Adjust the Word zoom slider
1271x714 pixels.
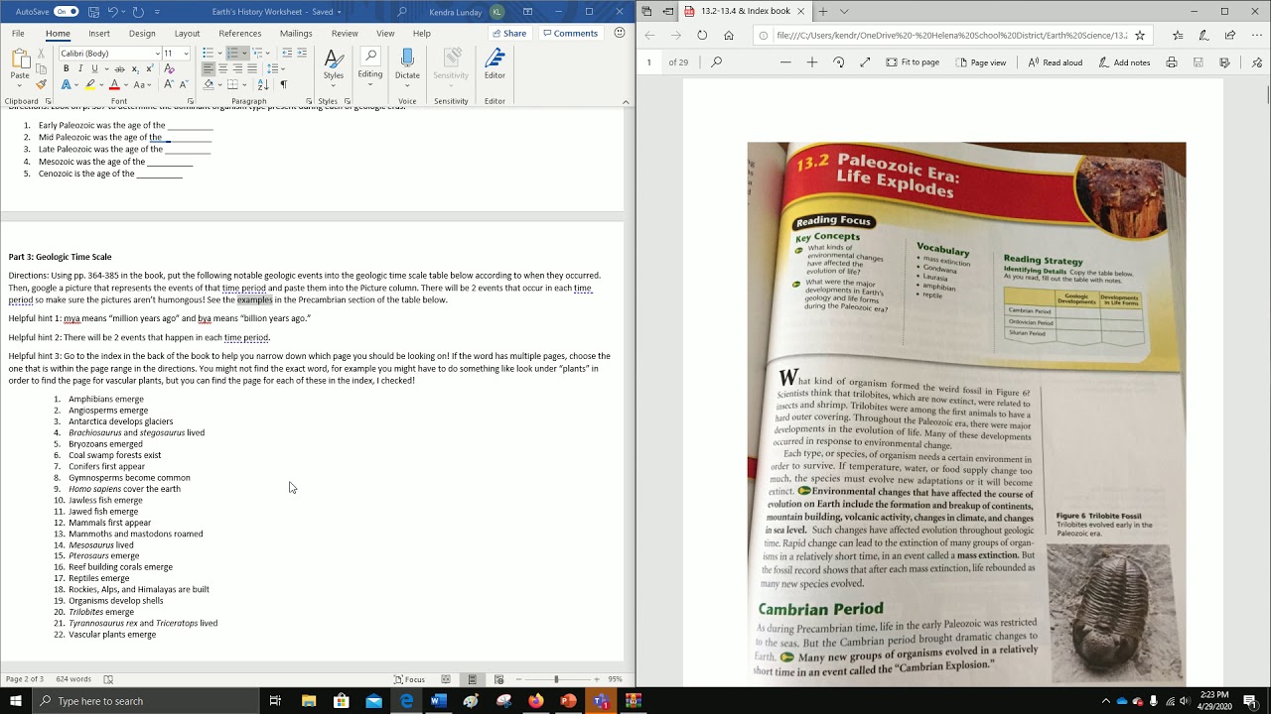[556, 679]
